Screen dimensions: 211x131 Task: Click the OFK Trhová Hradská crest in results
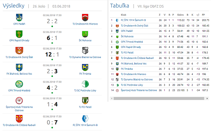(19, 84)
